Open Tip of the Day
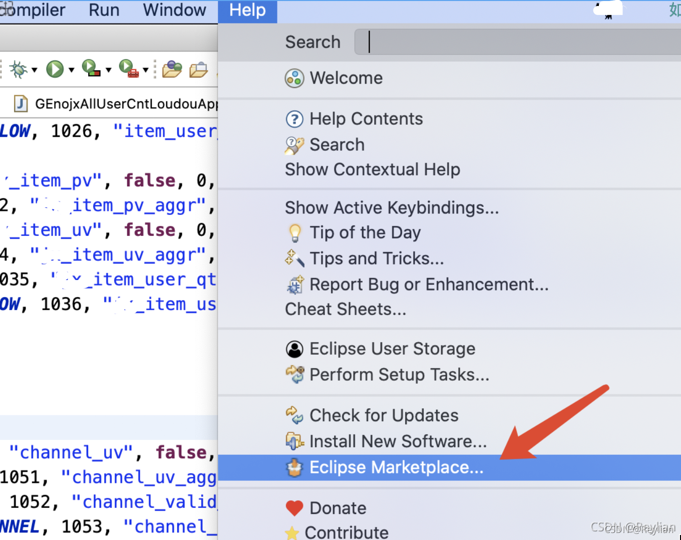Image resolution: width=681 pixels, height=540 pixels. tap(449, 232)
